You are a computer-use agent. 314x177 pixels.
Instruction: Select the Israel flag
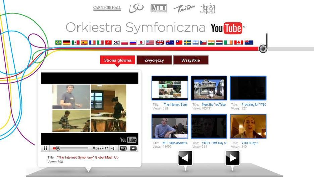195,42
